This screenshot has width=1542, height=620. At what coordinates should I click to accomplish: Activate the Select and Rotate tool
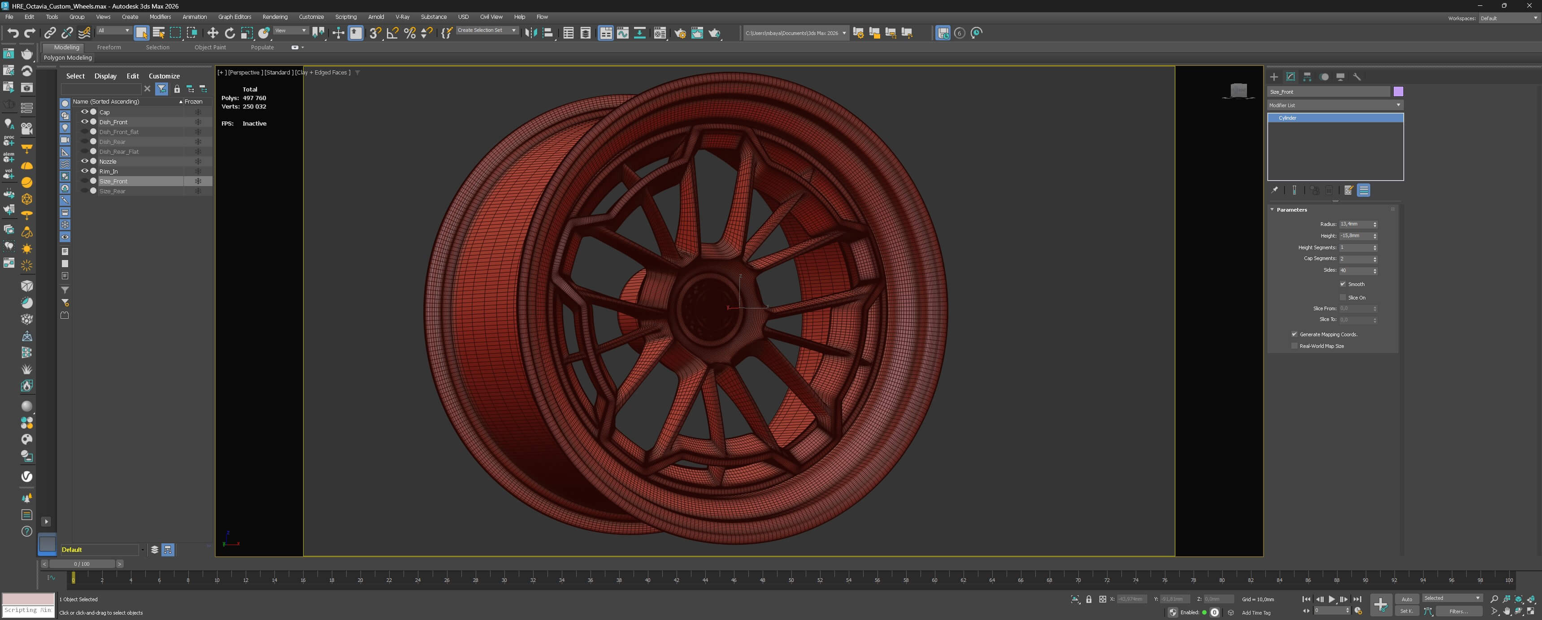[230, 33]
